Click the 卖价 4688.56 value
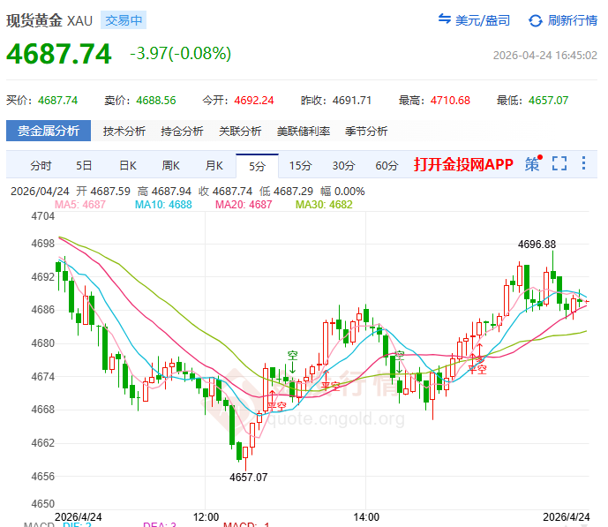The width and height of the screenshot is (608, 527). pyautogui.click(x=156, y=101)
